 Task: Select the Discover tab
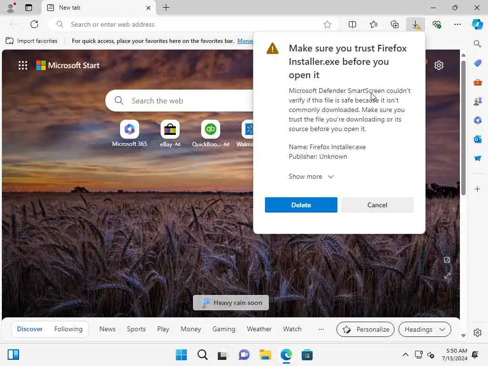(x=30, y=329)
